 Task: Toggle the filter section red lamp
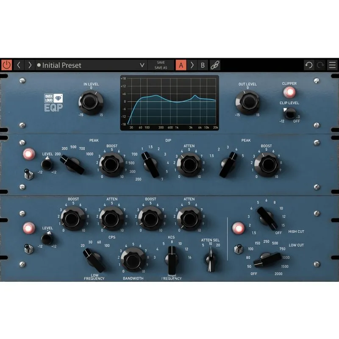238,228
